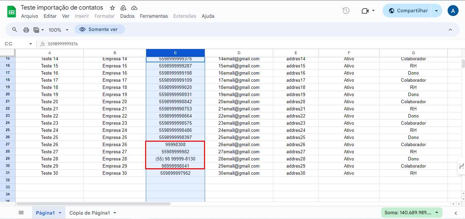This screenshot has width=465, height=219.
Task: Open the all sheets list menu
Action: pyautogui.click(x=21, y=213)
